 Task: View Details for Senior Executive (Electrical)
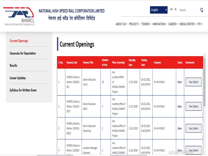coord(193,128)
